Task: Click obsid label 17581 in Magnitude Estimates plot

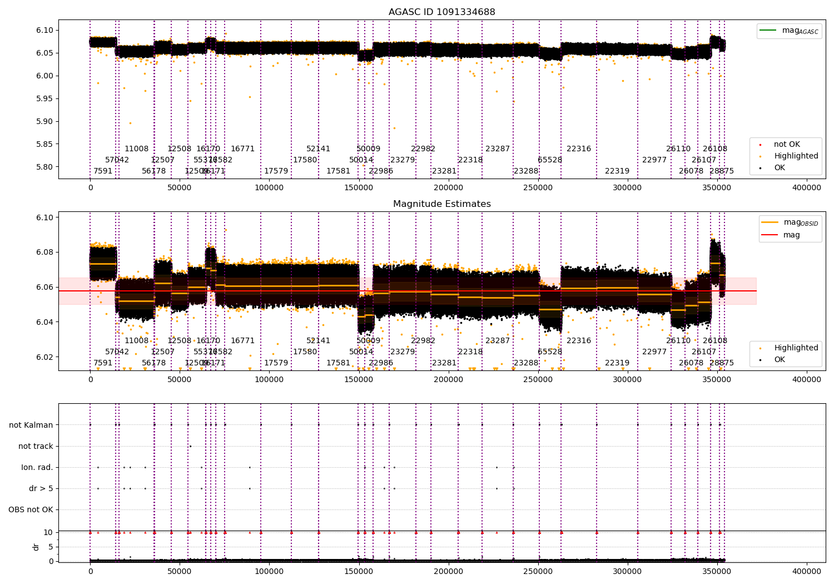Action: pos(338,363)
